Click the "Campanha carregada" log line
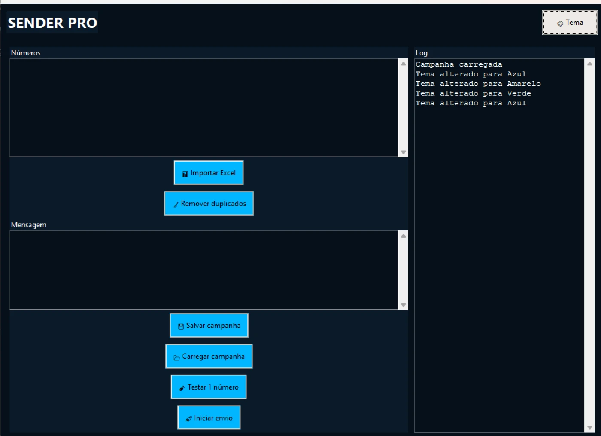The image size is (601, 436). pyautogui.click(x=458, y=64)
